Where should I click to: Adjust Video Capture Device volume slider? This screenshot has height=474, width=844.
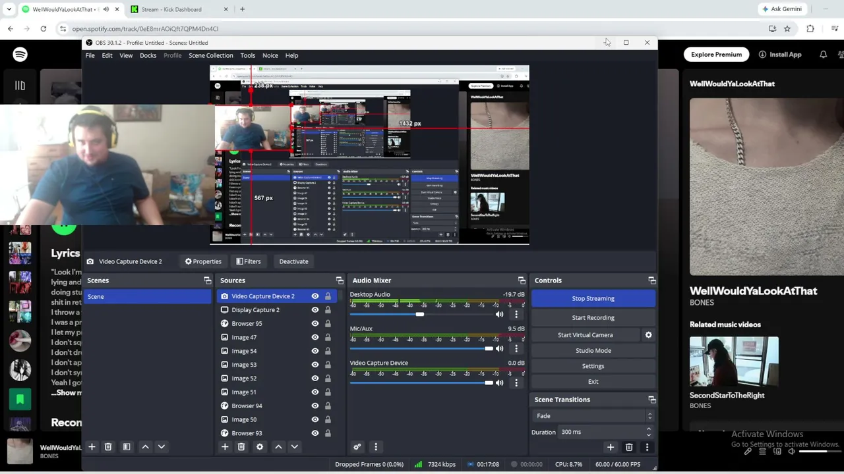[x=489, y=383]
